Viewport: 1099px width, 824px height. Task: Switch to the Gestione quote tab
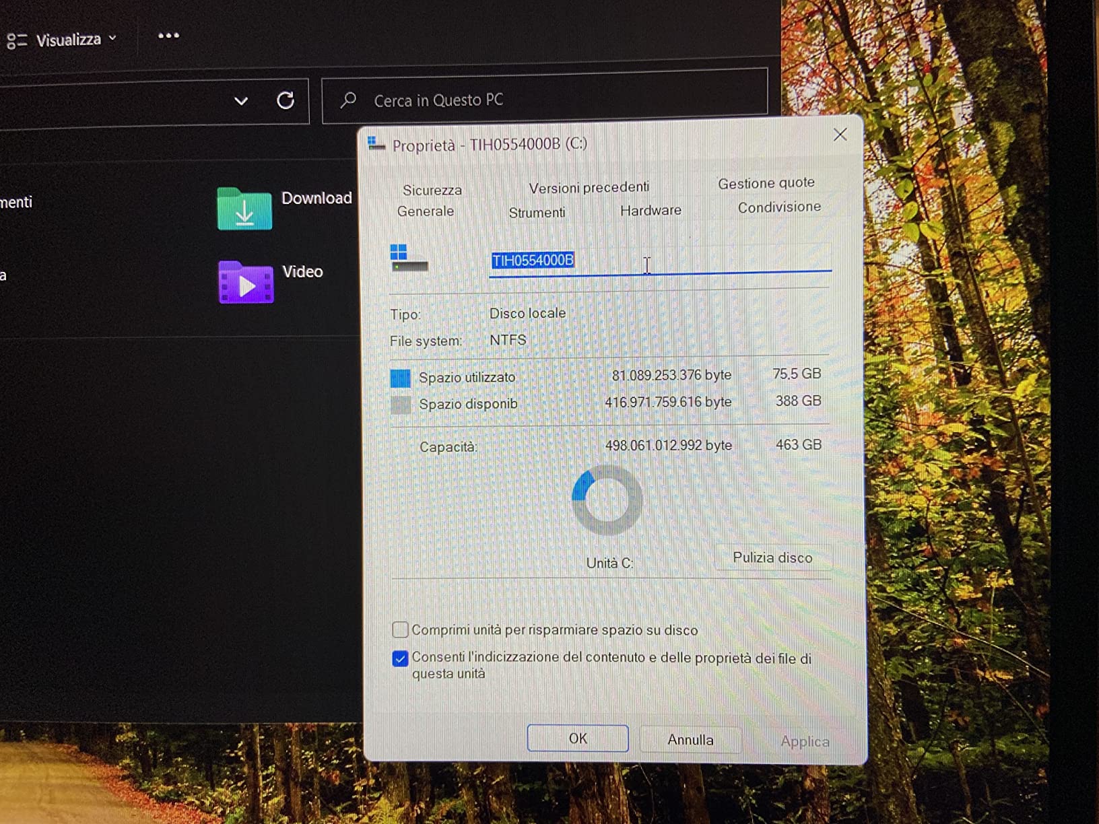tap(766, 183)
